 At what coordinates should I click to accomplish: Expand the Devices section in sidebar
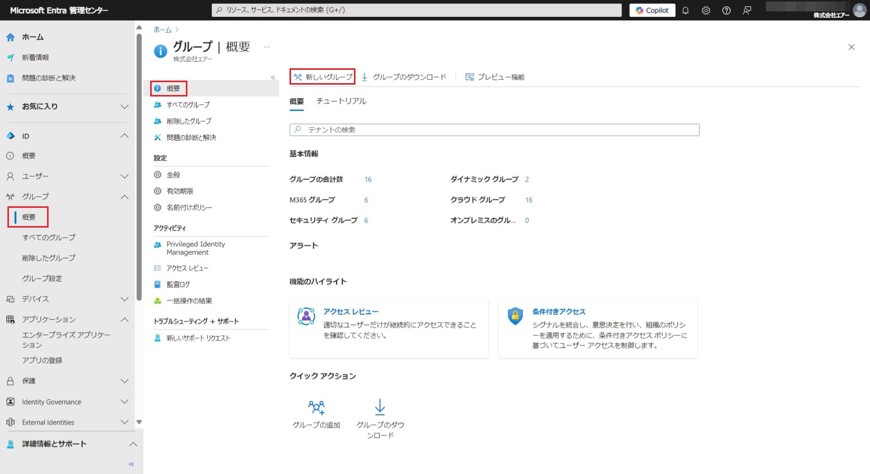click(124, 299)
